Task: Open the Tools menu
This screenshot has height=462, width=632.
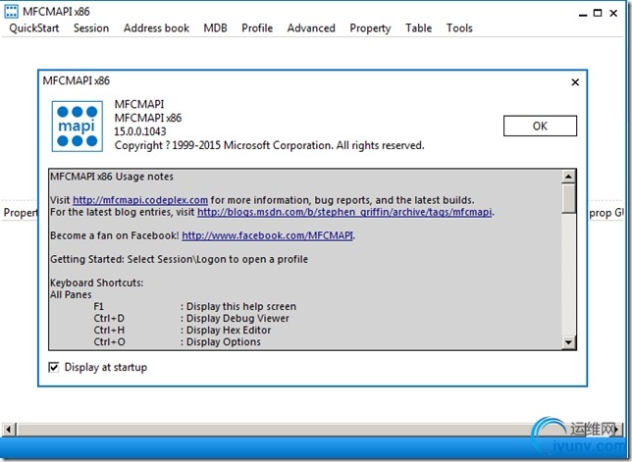Action: (459, 28)
